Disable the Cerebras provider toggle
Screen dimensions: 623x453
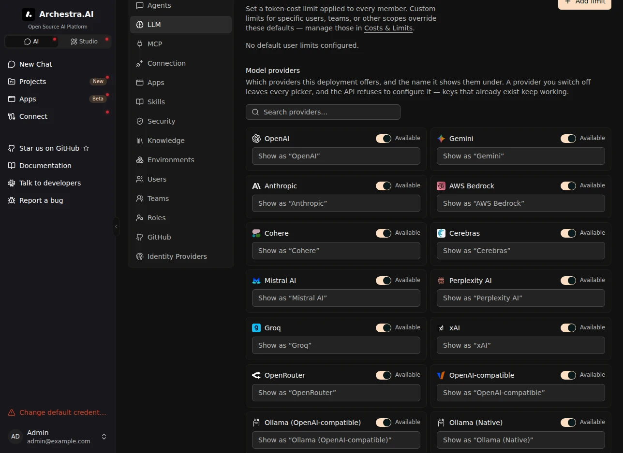pos(568,233)
